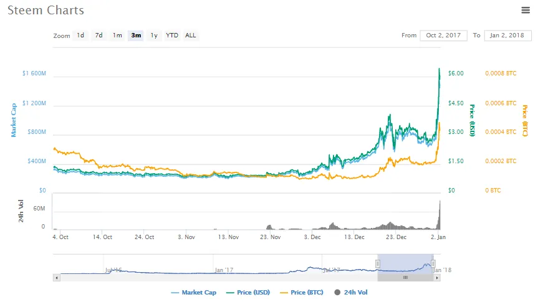Toggle 24h Vol series in legend
The width and height of the screenshot is (548, 302).
click(351, 293)
